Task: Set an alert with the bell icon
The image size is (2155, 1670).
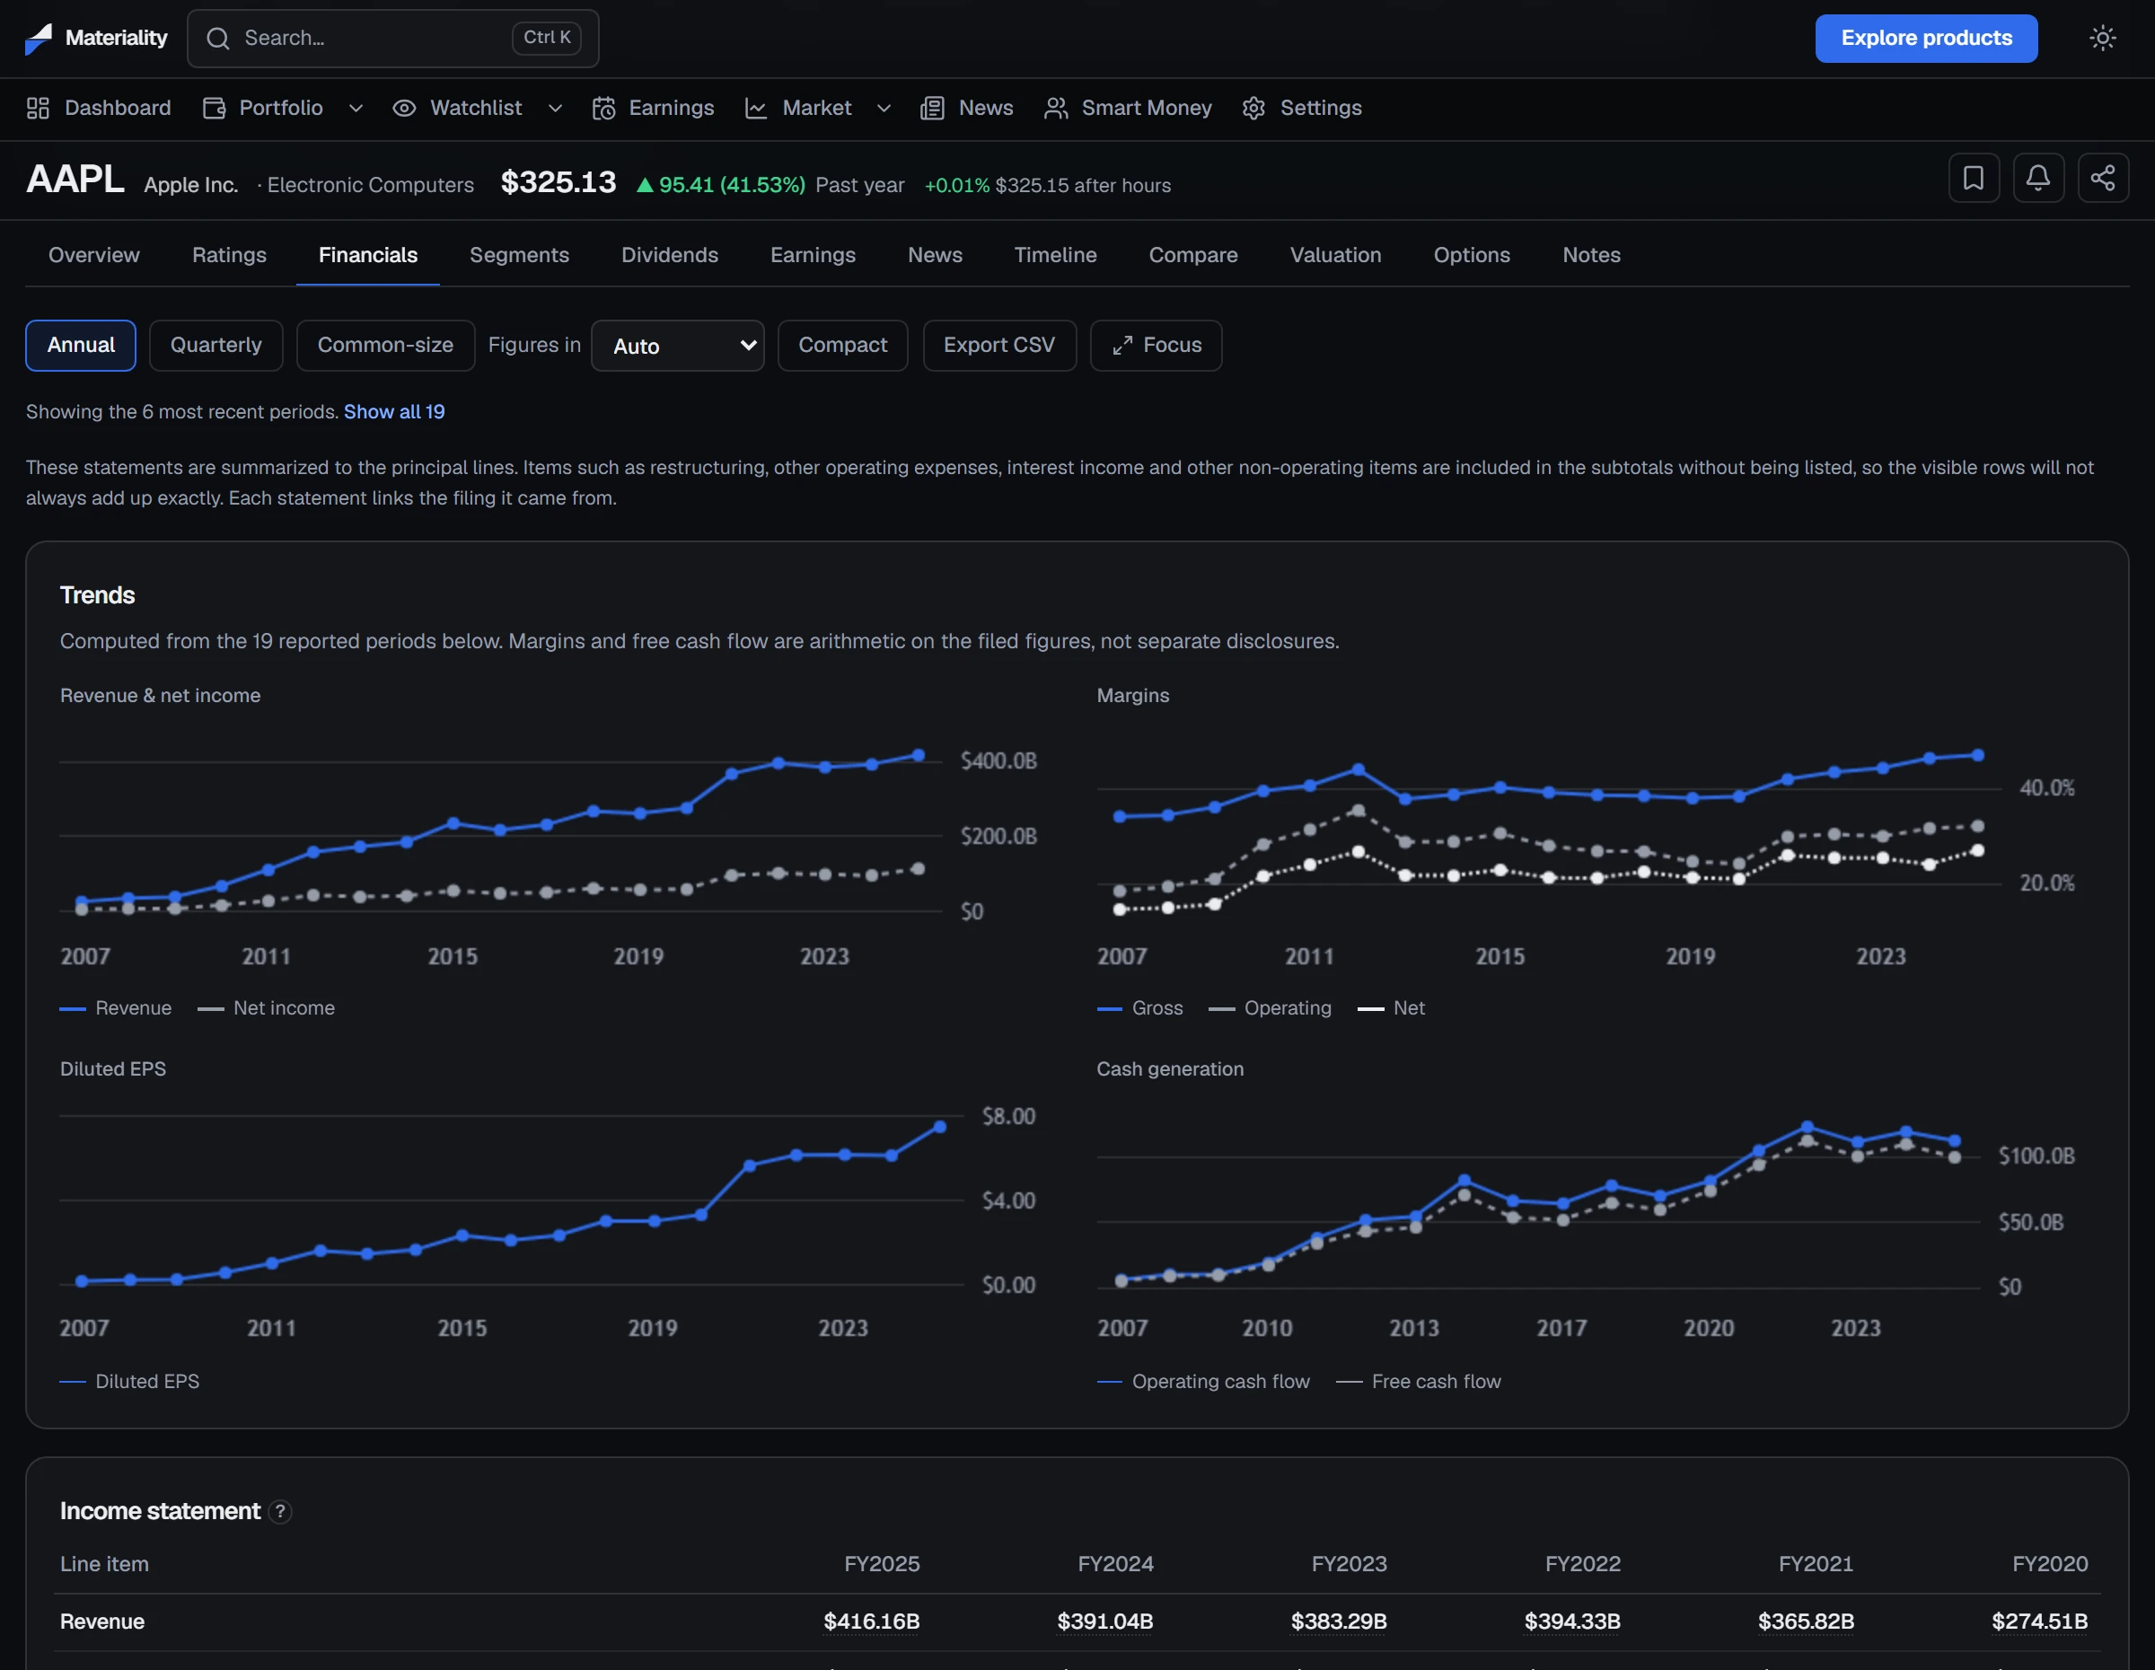Action: tap(2037, 178)
